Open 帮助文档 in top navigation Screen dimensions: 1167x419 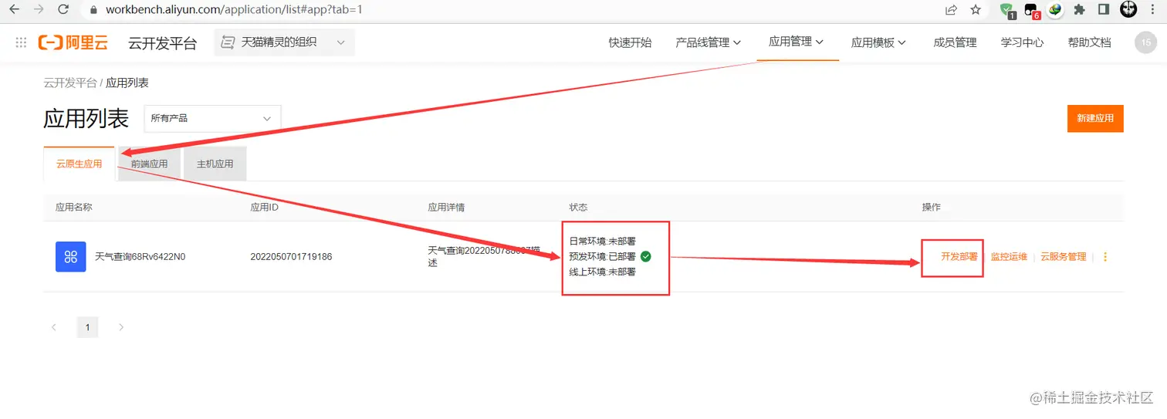(x=1089, y=42)
